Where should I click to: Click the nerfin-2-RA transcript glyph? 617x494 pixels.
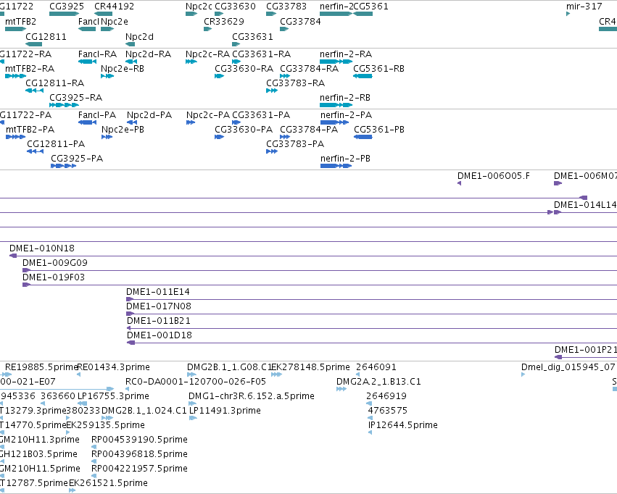click(336, 62)
